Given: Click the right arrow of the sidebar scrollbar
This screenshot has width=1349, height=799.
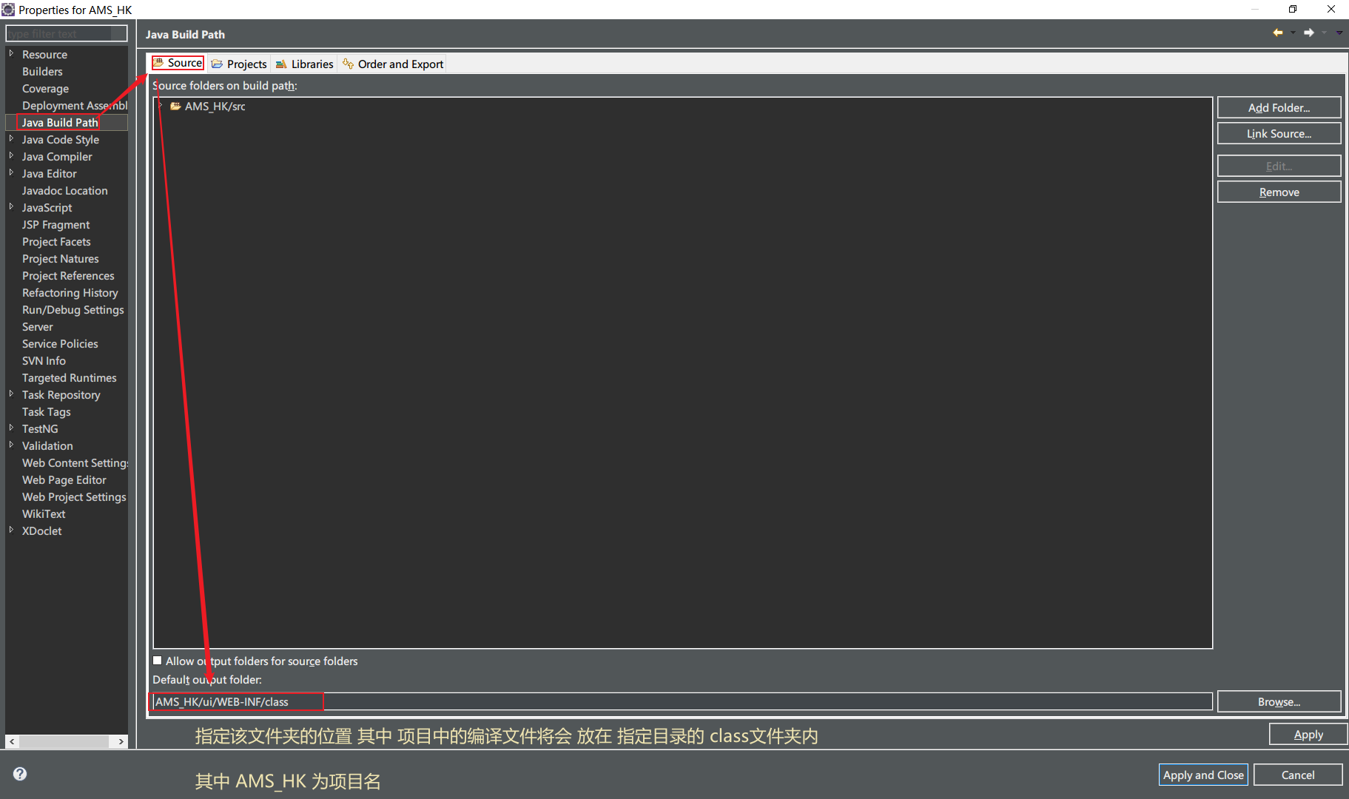Looking at the screenshot, I should [x=121, y=741].
